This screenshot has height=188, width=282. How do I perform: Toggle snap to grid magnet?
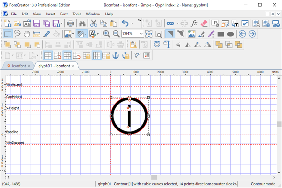tap(57, 55)
